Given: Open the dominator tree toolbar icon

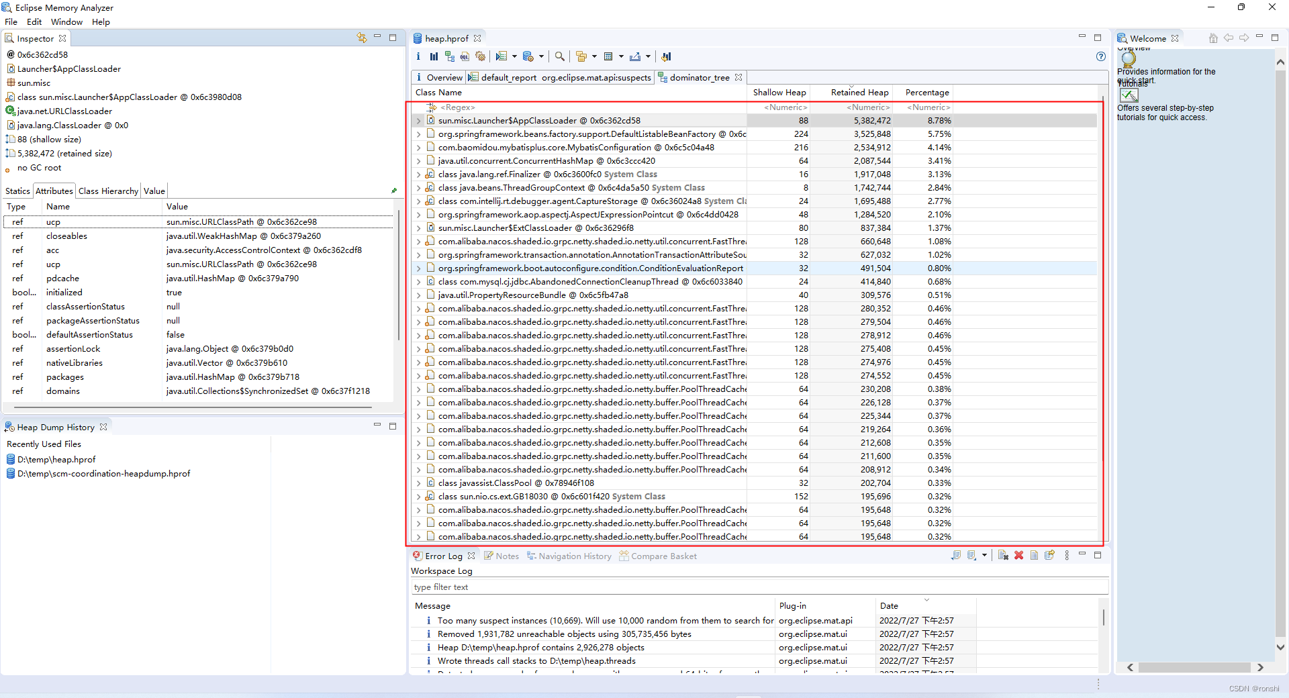Looking at the screenshot, I should [449, 56].
